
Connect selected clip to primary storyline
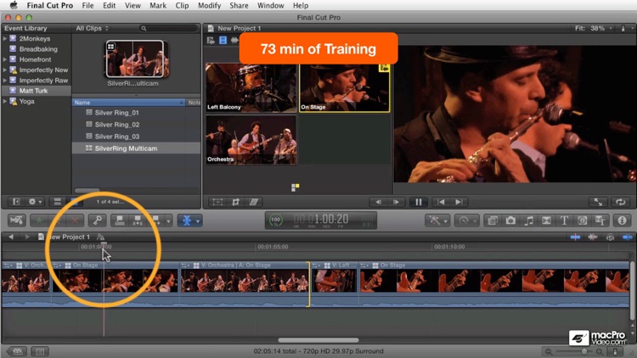[120, 221]
